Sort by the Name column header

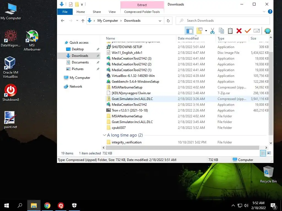pos(110,38)
